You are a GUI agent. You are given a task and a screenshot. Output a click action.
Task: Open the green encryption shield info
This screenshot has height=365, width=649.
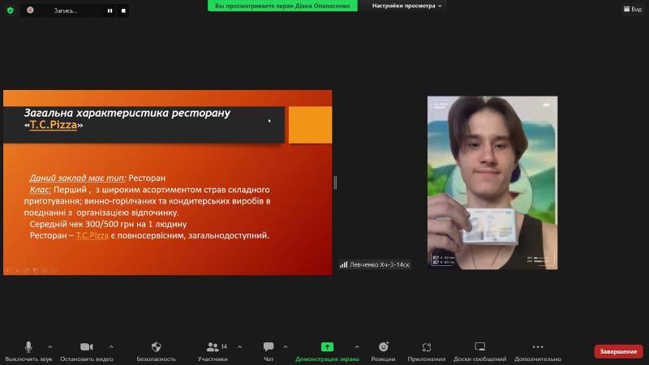point(11,11)
